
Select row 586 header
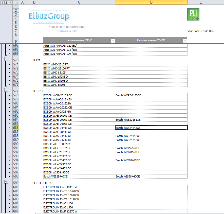click(x=16, y=128)
